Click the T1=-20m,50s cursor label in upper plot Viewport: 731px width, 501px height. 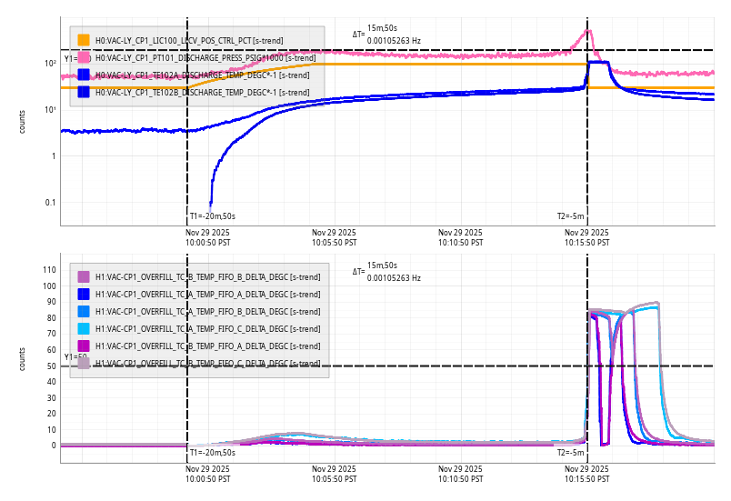(213, 216)
